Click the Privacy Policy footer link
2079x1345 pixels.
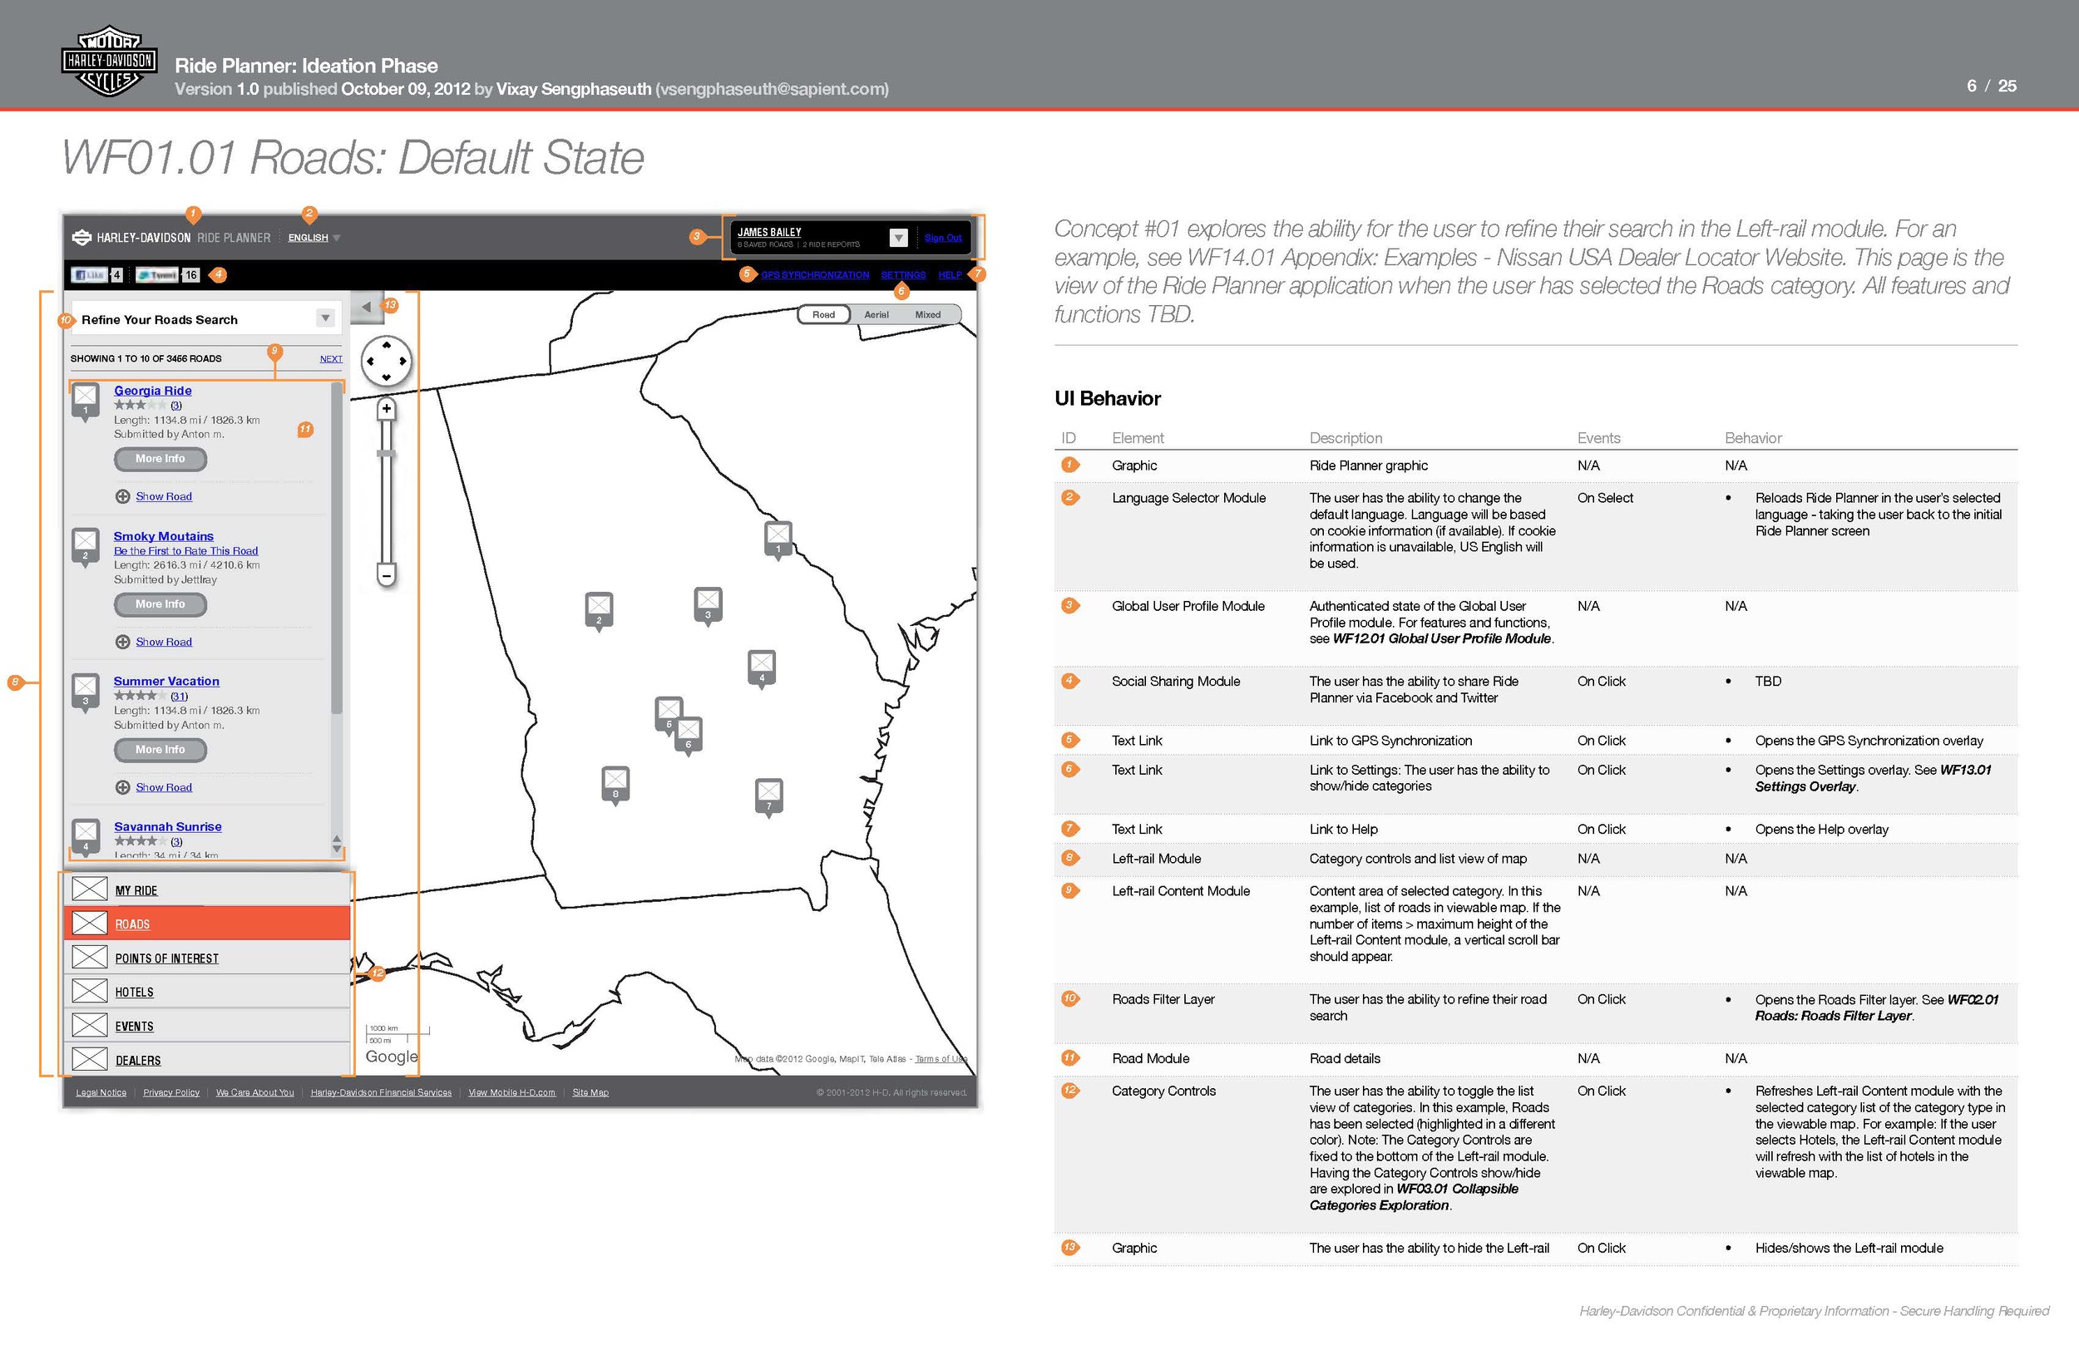click(171, 1092)
